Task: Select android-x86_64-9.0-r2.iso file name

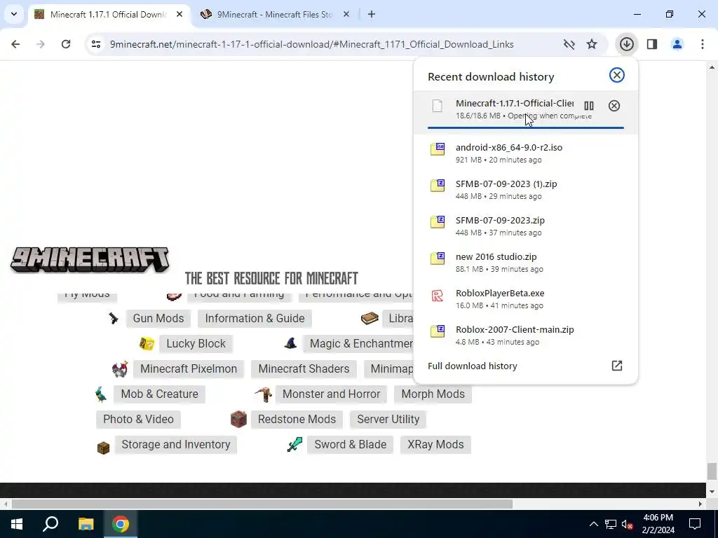Action: (x=509, y=147)
